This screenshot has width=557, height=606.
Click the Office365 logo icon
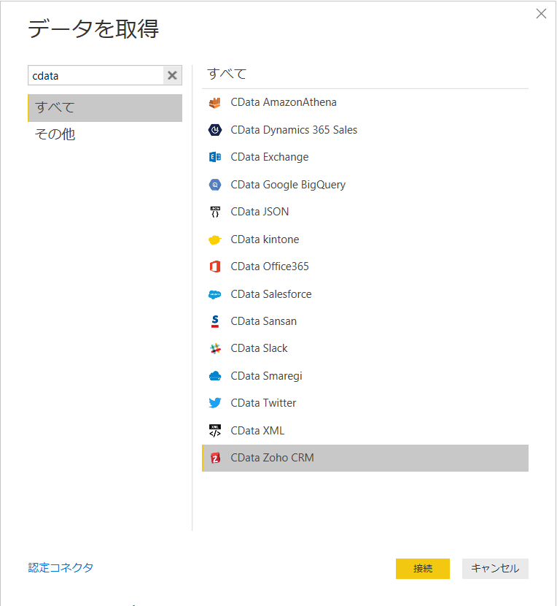pos(215,266)
